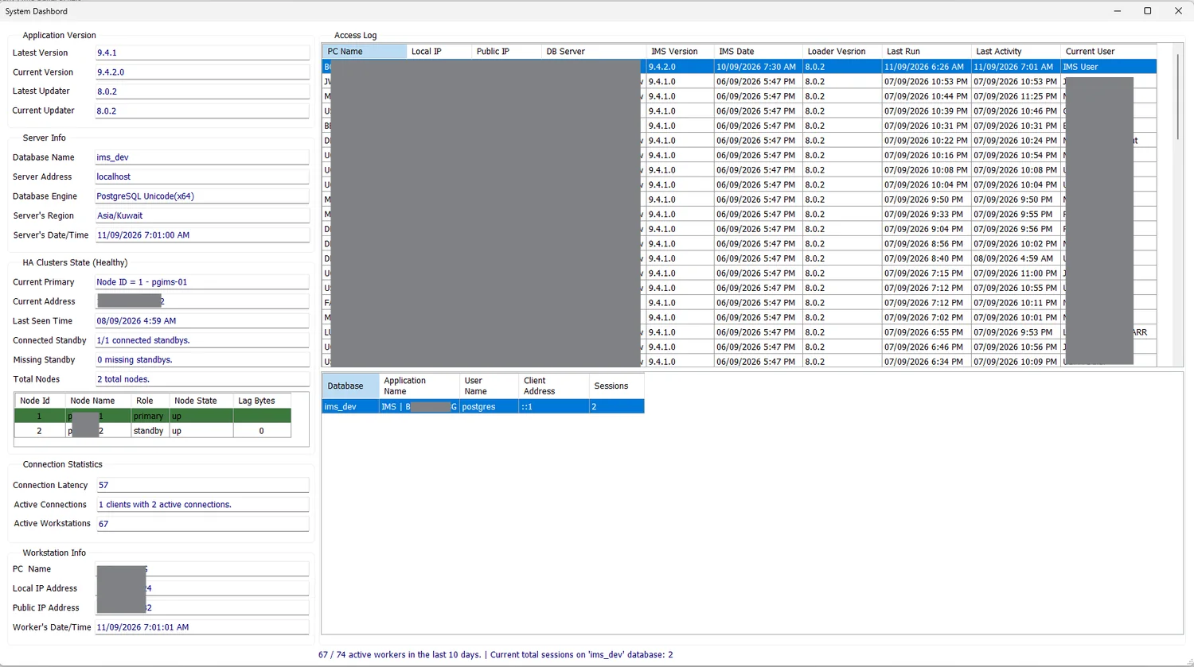Click the Sessions column header

tap(616, 386)
